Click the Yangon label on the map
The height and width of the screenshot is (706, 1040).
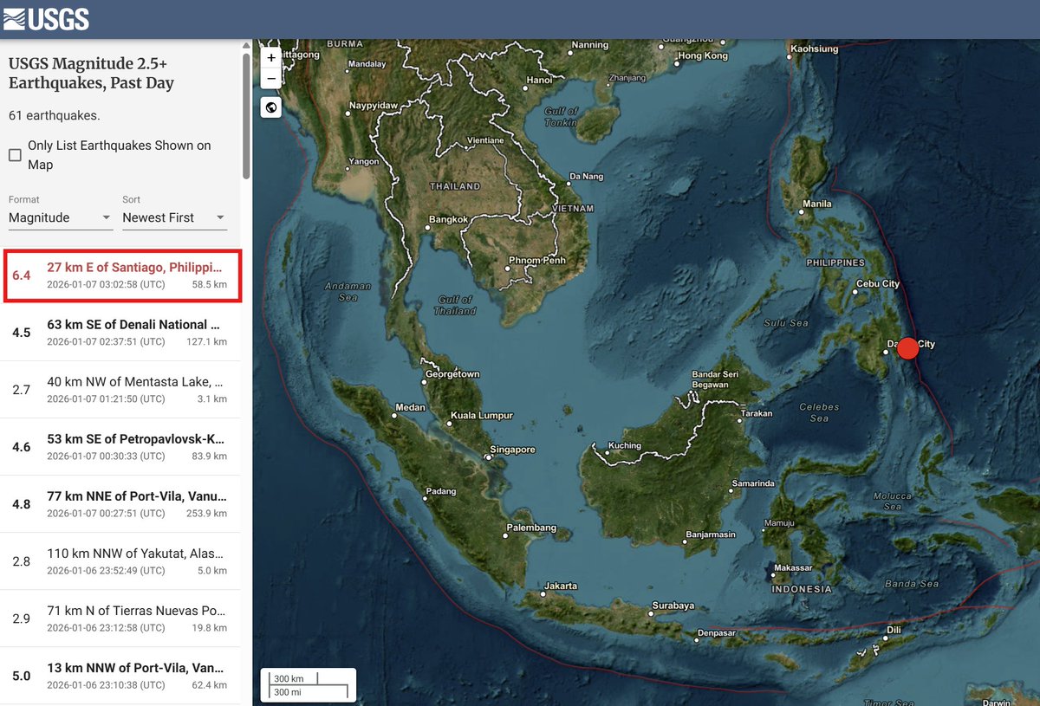(363, 162)
